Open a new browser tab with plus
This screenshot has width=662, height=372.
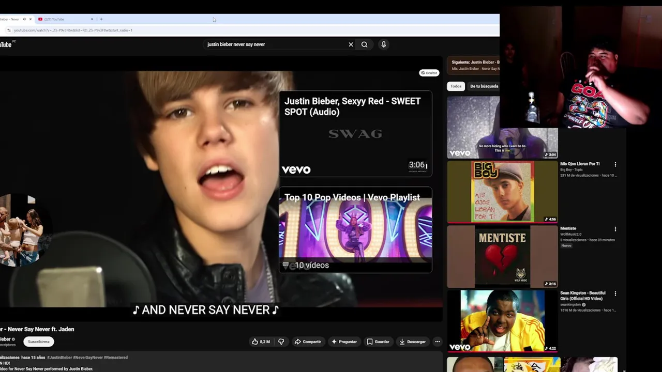[101, 19]
